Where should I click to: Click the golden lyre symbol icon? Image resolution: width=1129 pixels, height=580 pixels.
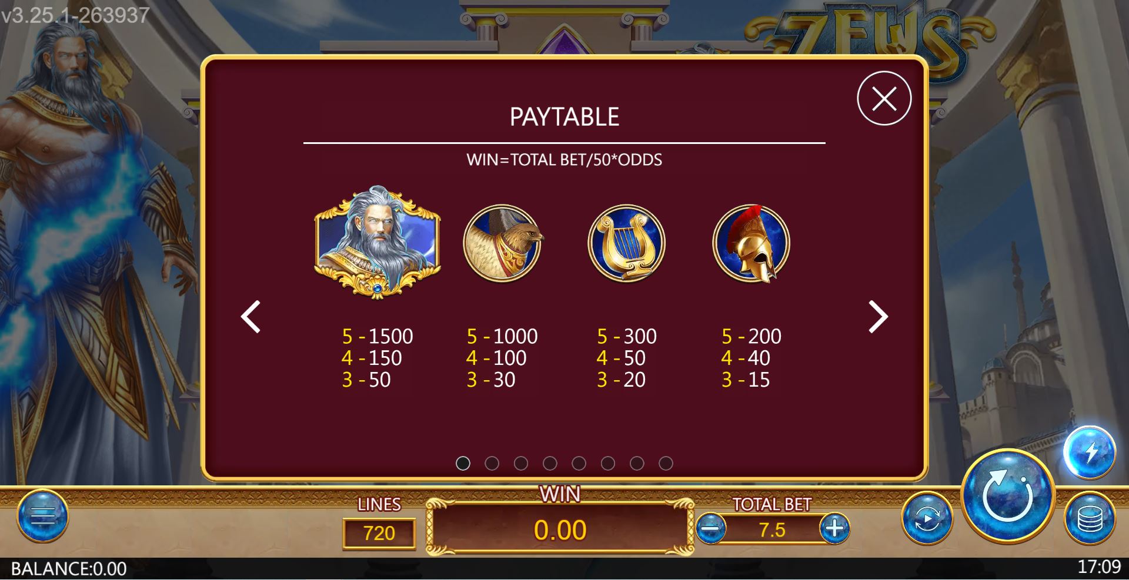[627, 243]
